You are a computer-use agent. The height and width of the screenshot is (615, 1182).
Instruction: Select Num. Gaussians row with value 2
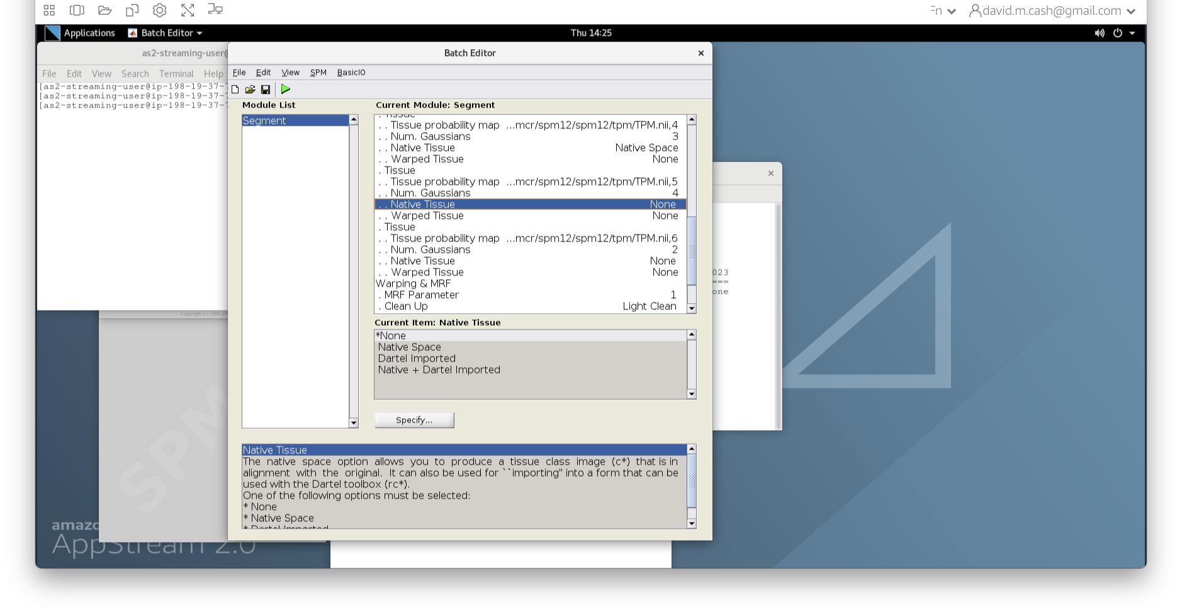(x=531, y=250)
